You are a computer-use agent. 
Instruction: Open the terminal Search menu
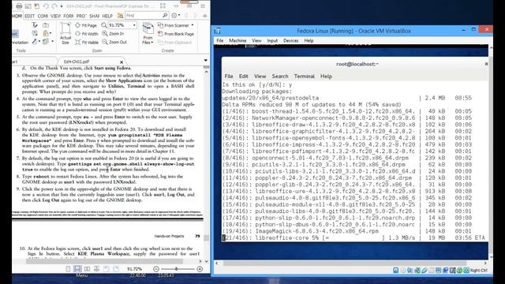280,77
